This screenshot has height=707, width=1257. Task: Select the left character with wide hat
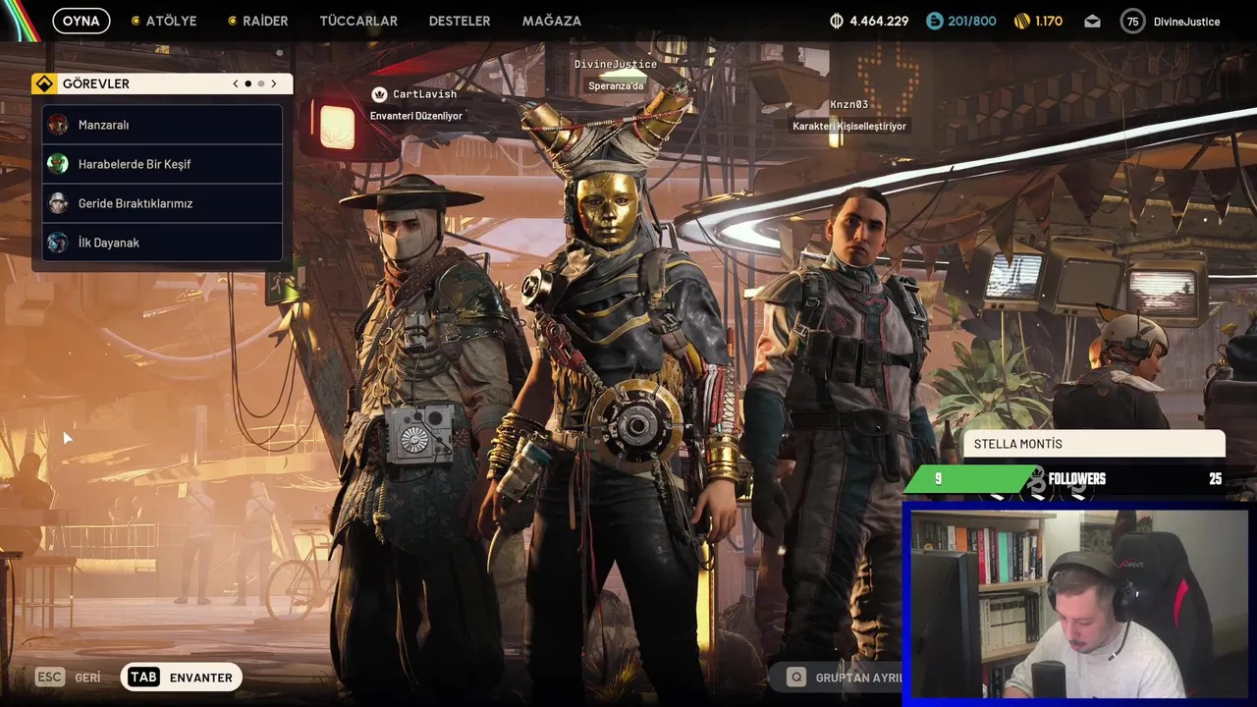click(422, 432)
